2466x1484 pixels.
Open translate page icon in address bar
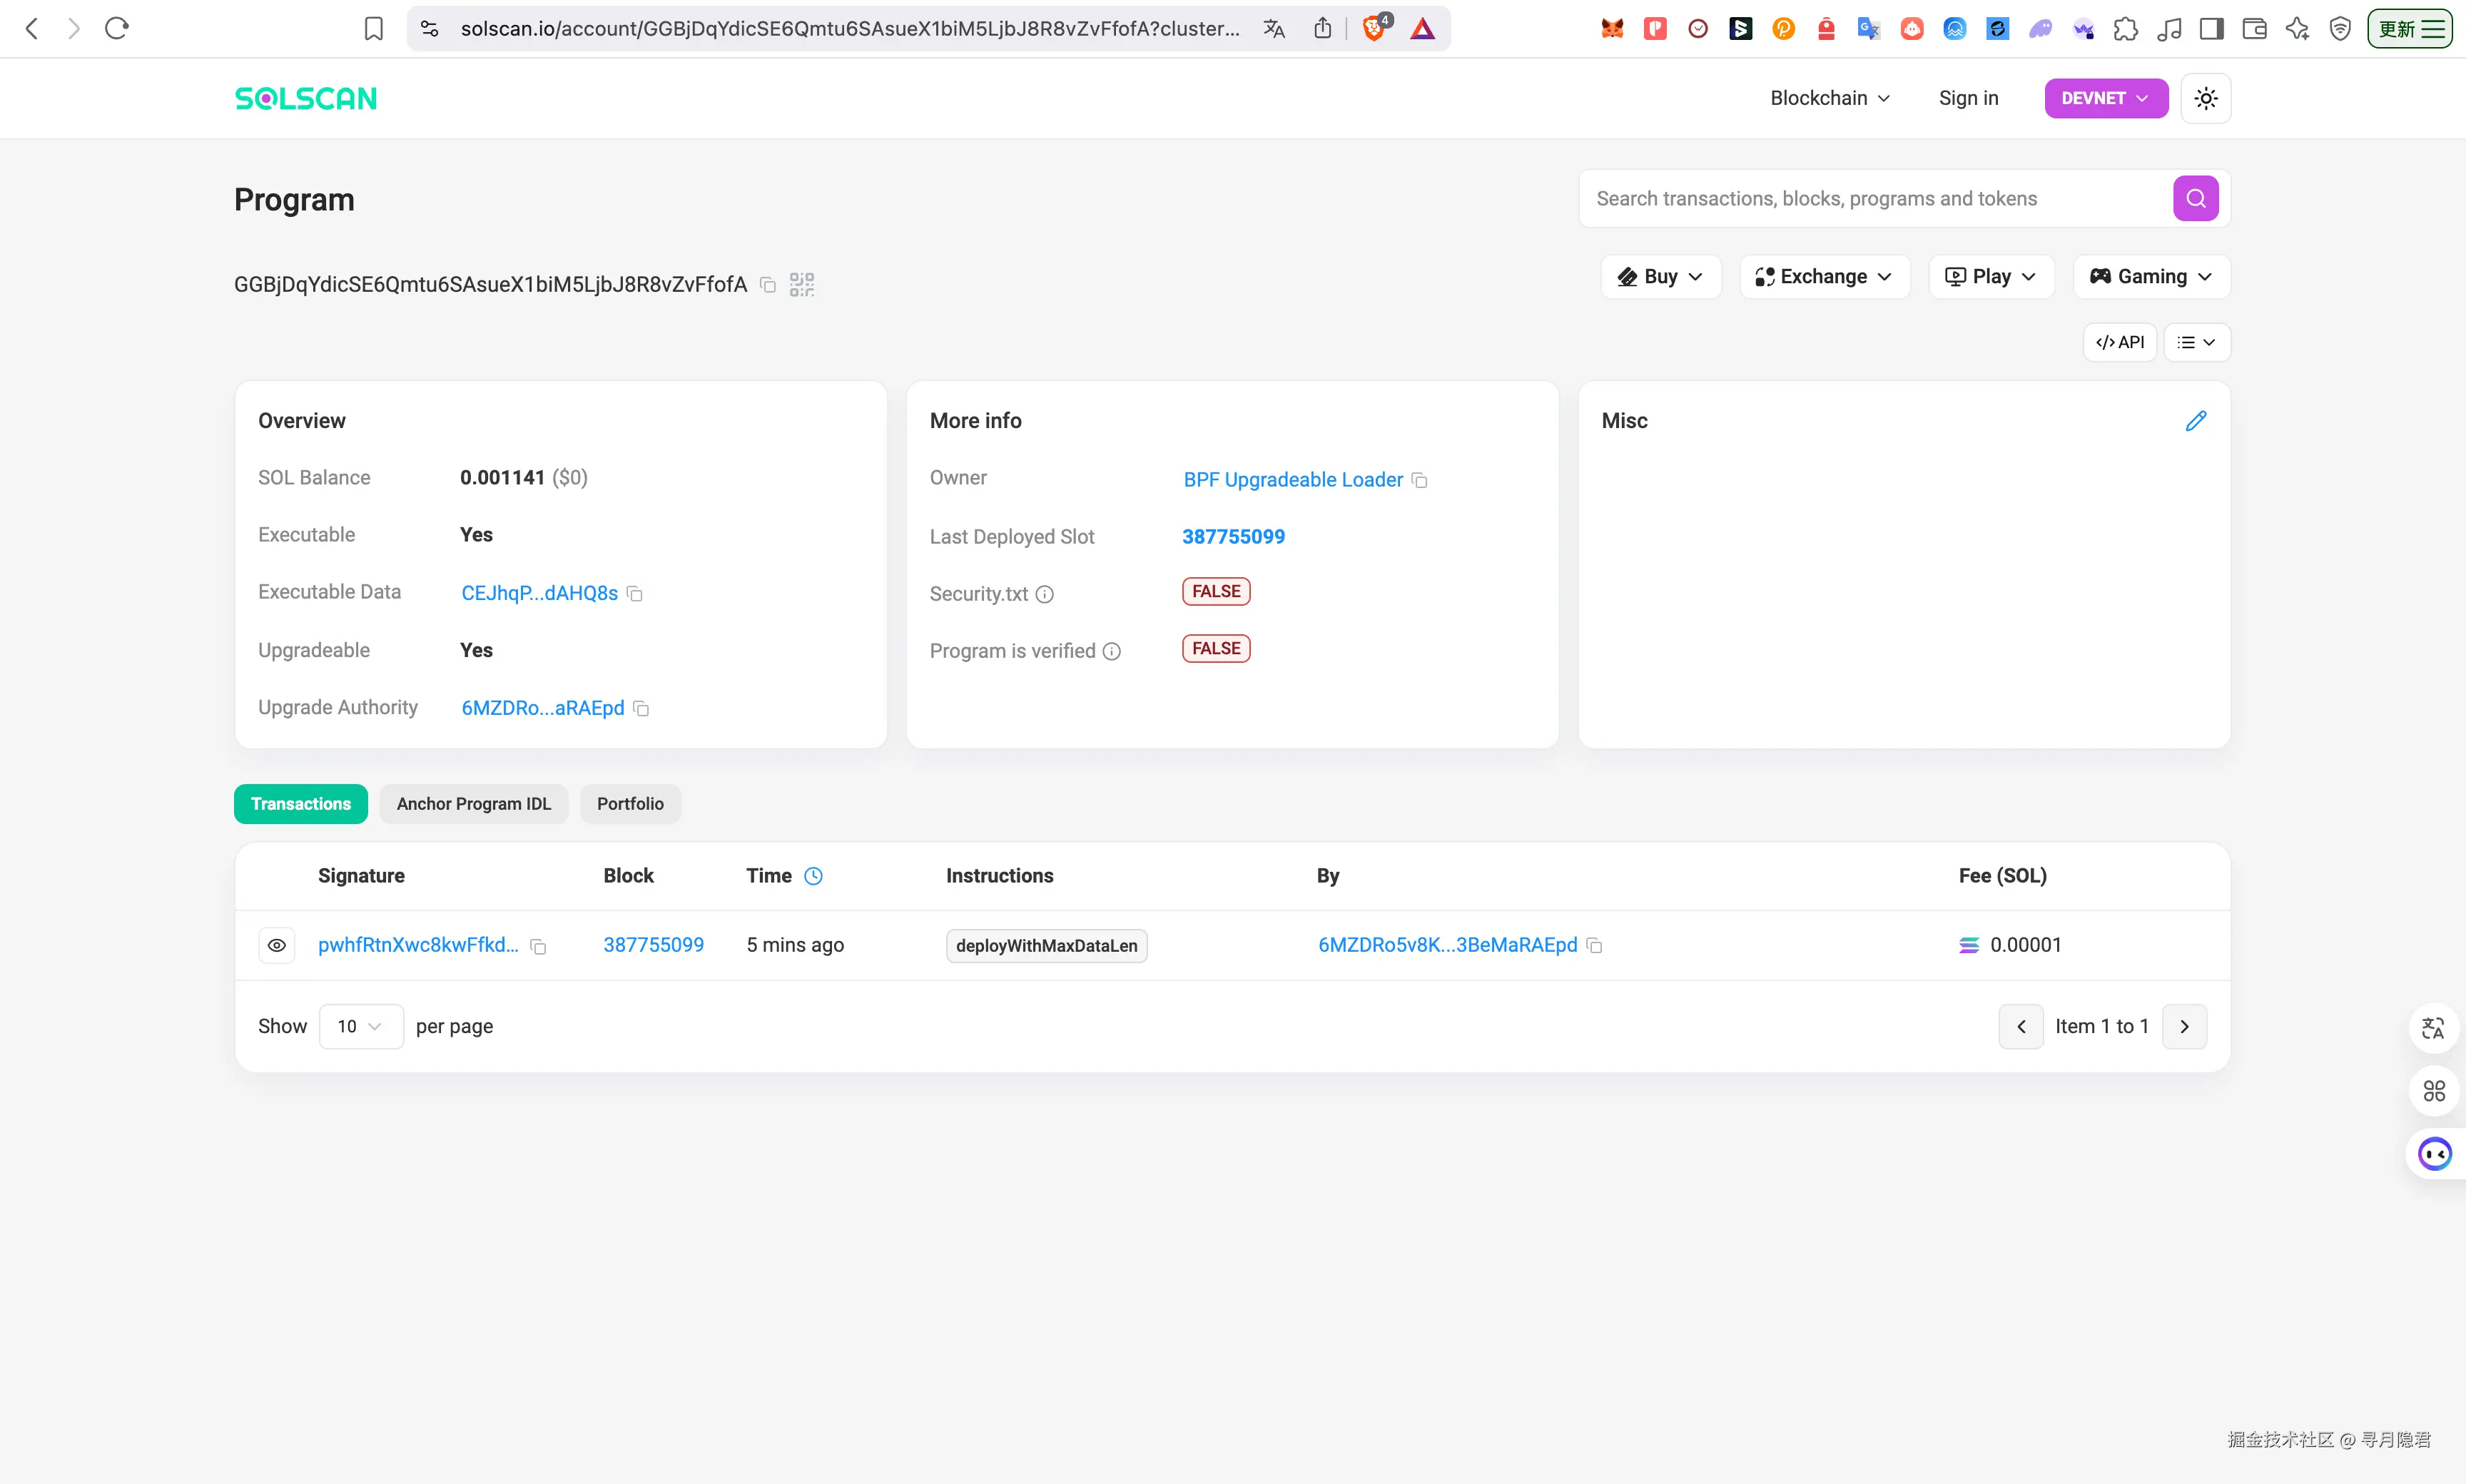pos(1273,29)
